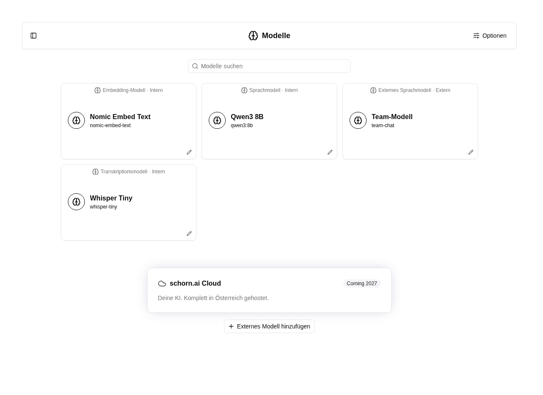This screenshot has width=543, height=395.
Task: Click the Deine KI Österreich gehostet text
Action: coord(213,298)
